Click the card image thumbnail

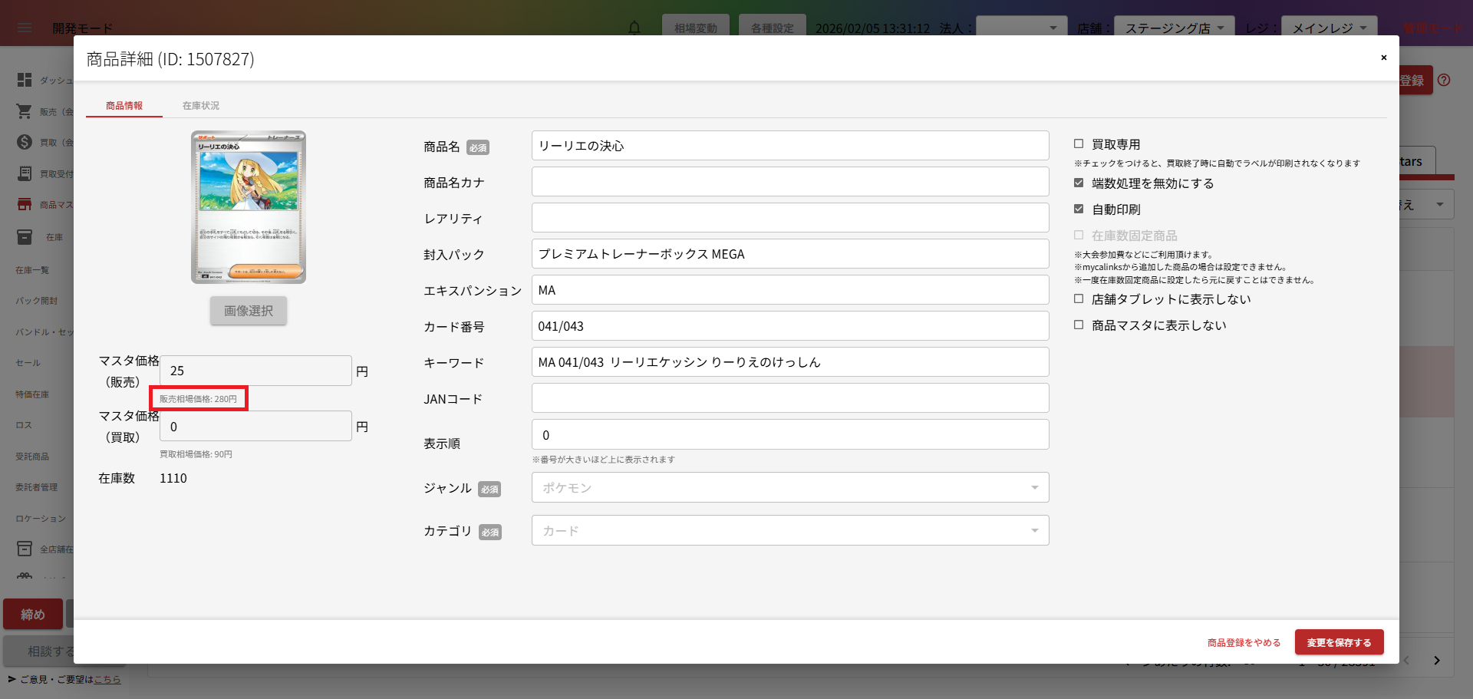pos(249,207)
